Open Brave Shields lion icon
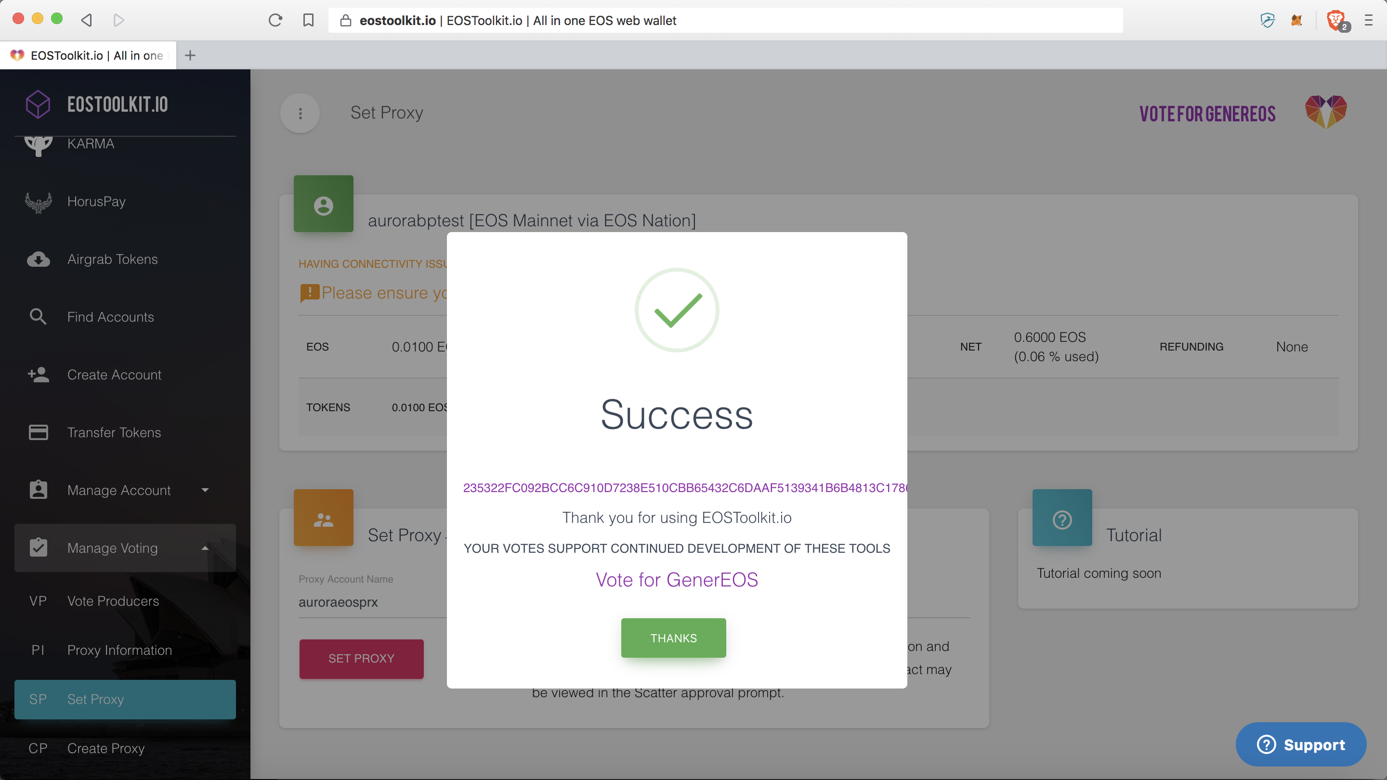This screenshot has height=780, width=1387. click(1335, 20)
